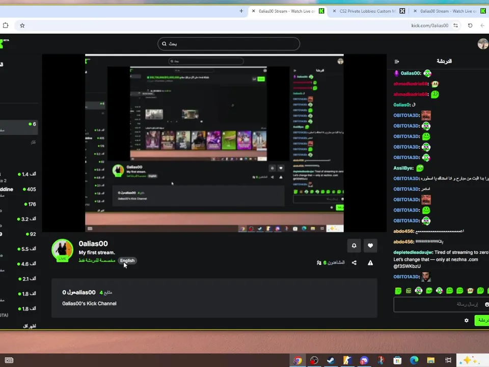The width and height of the screenshot is (489, 367).
Task: Click depletedleadaujw username in chat
Action: [413, 252]
